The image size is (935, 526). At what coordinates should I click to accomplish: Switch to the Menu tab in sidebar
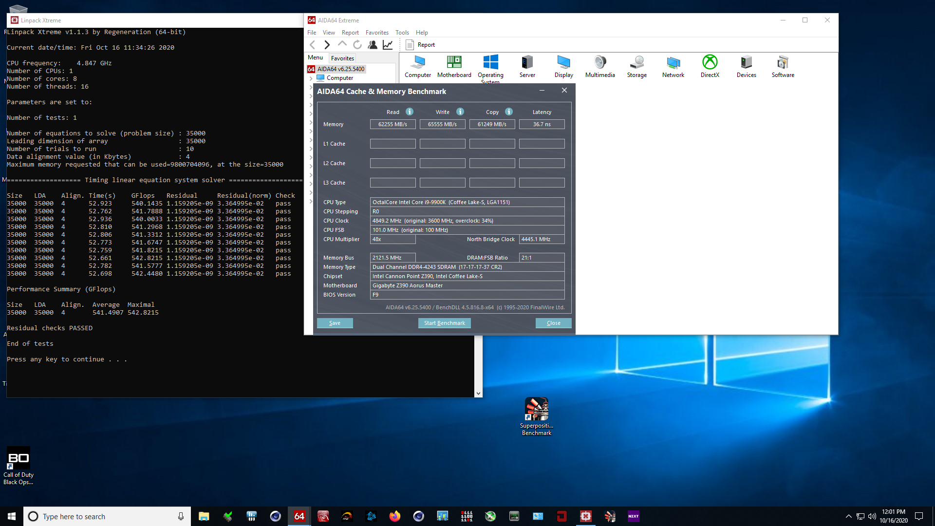coord(315,57)
